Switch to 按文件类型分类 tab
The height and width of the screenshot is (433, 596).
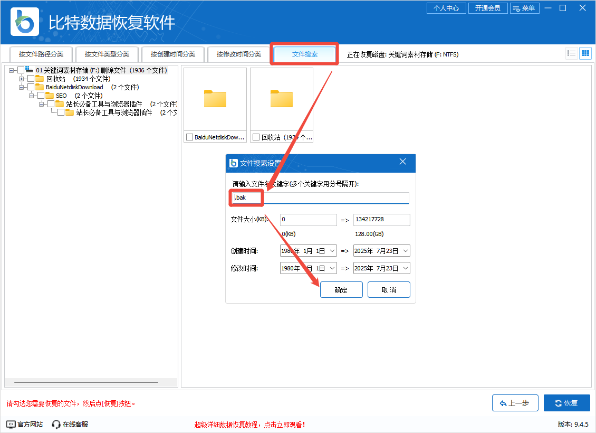click(107, 54)
